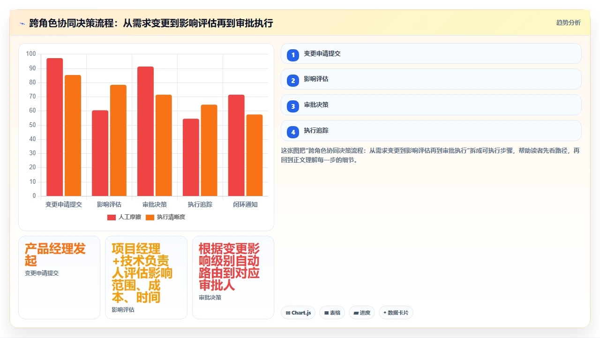Click the 表格 tag
The image size is (600, 338).
[x=332, y=313]
